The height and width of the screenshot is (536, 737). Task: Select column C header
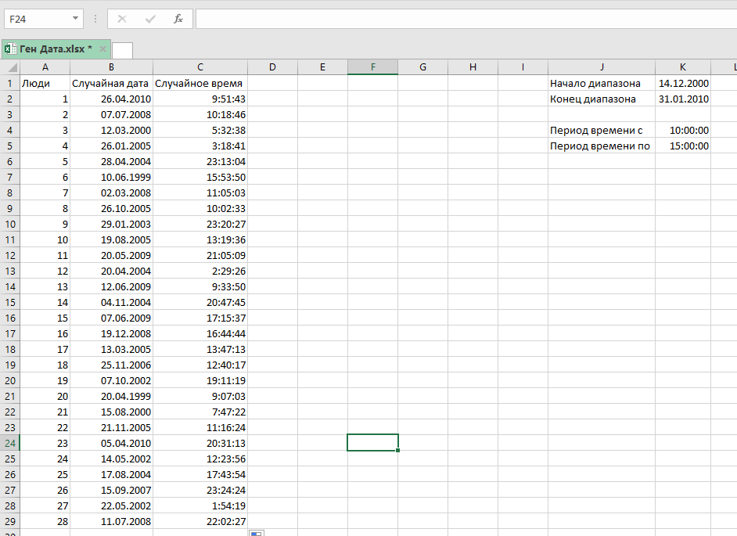click(x=200, y=67)
